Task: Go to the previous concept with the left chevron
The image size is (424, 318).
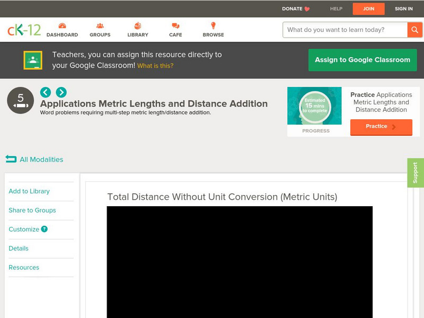Action: (x=46, y=92)
